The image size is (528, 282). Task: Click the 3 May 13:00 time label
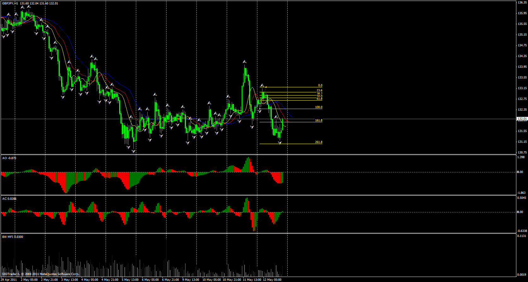(x=69, y=279)
